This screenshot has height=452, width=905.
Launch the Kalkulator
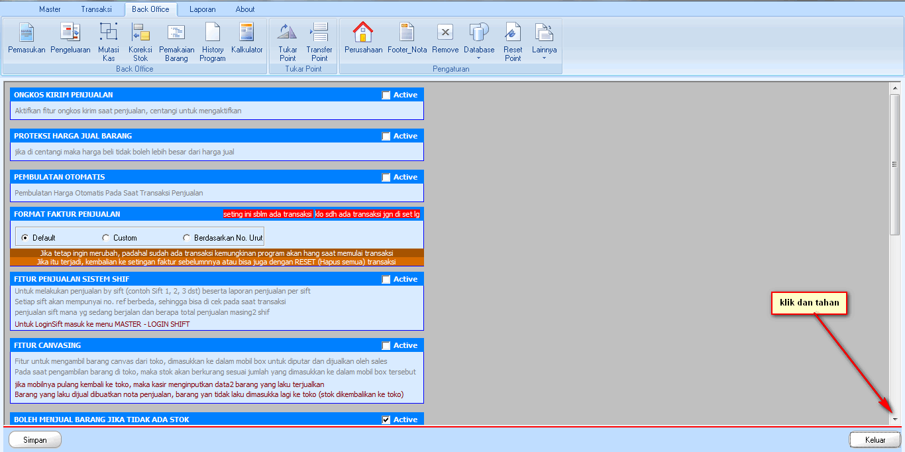(247, 38)
